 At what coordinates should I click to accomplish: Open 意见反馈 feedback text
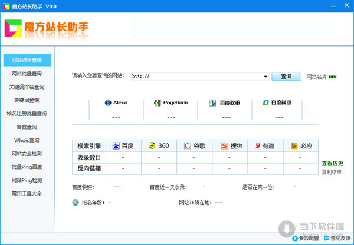[340, 239]
